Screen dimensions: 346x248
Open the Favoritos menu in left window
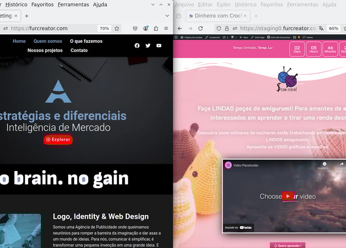point(42,5)
